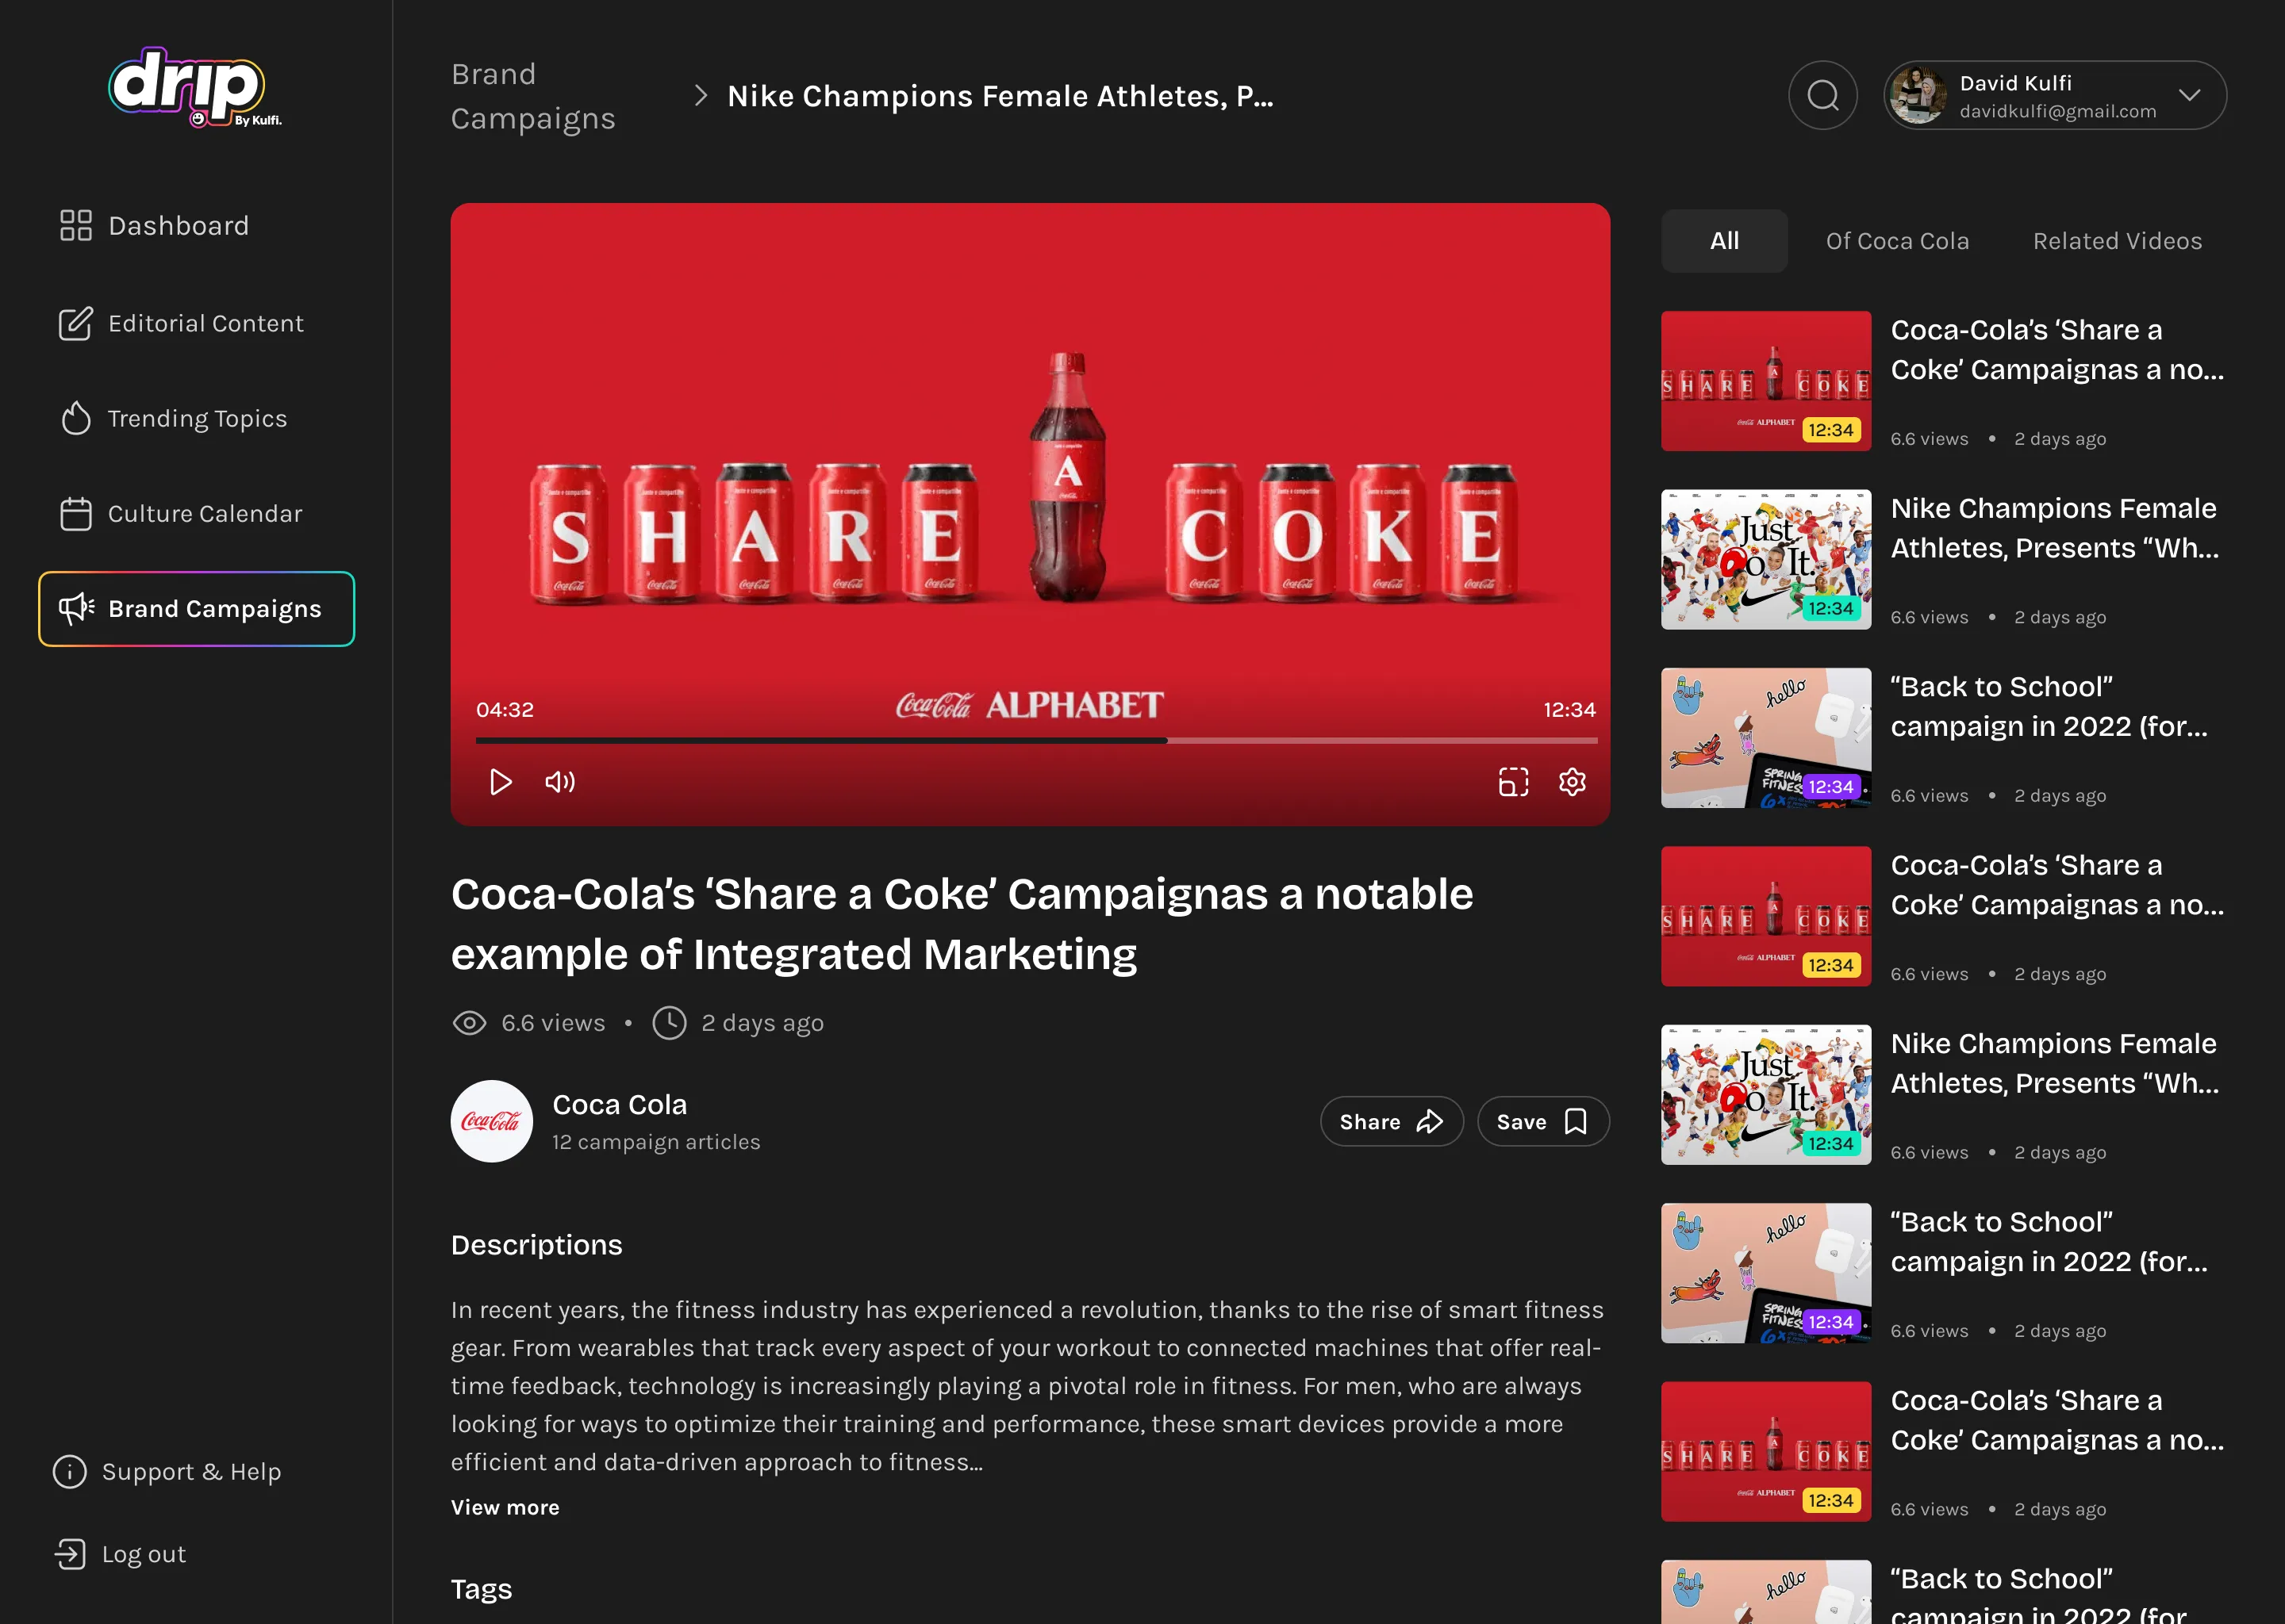Toggle fullscreen video mode
The height and width of the screenshot is (1624, 2285).
1514,782
